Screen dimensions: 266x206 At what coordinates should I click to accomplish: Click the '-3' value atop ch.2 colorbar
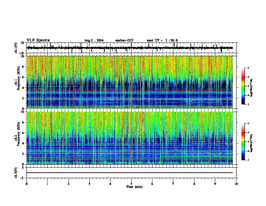248,124
